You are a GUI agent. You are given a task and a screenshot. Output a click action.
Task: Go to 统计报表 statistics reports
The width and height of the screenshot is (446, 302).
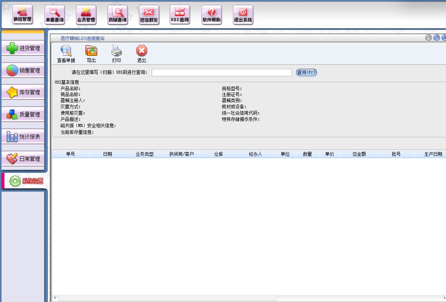click(23, 137)
